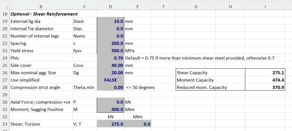Select the Reduced mom. Capacity result 370.9
This screenshot has height=131, width=292.
click(x=265, y=87)
